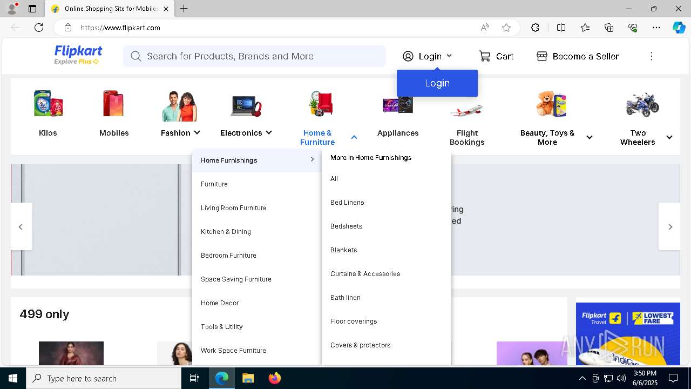Select the Kilos category image
Viewport: 691px width, 389px height.
(x=48, y=104)
